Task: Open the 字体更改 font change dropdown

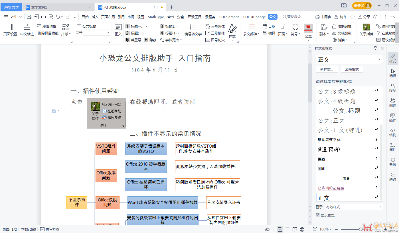Action: click(171, 40)
